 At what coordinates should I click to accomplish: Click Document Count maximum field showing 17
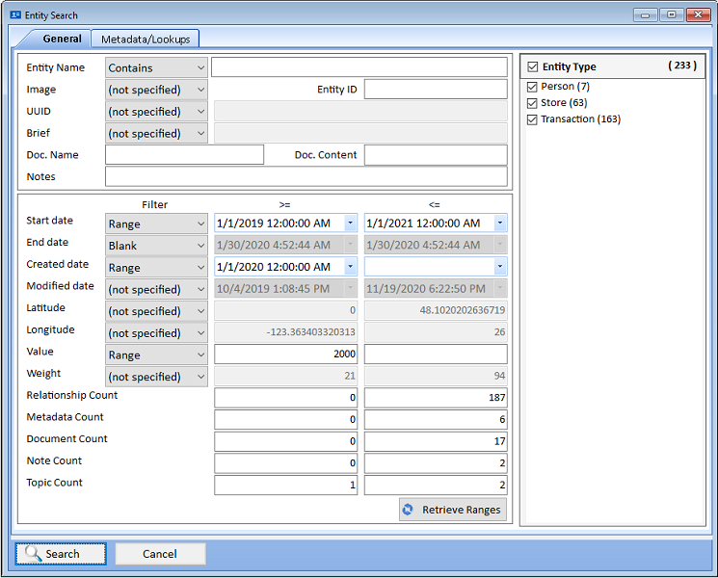click(x=436, y=441)
